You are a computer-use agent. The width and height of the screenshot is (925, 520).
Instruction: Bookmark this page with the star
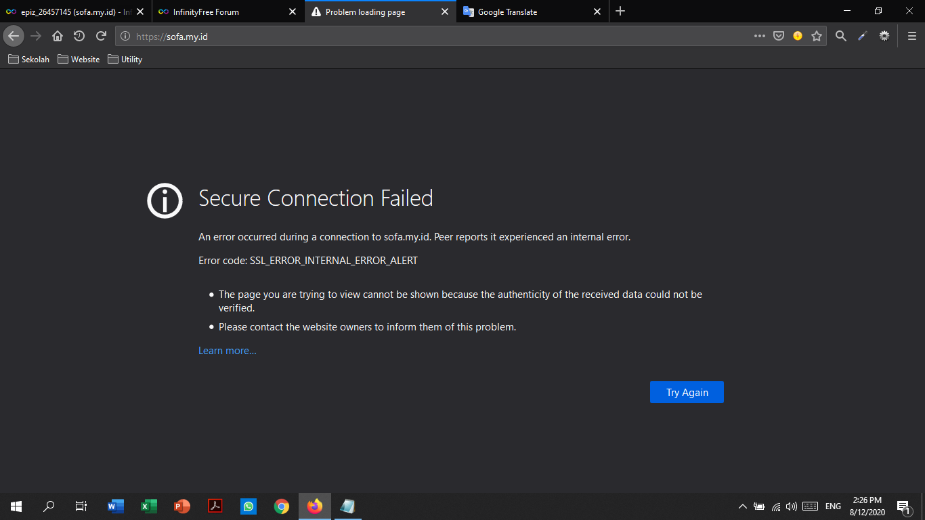pyautogui.click(x=817, y=37)
